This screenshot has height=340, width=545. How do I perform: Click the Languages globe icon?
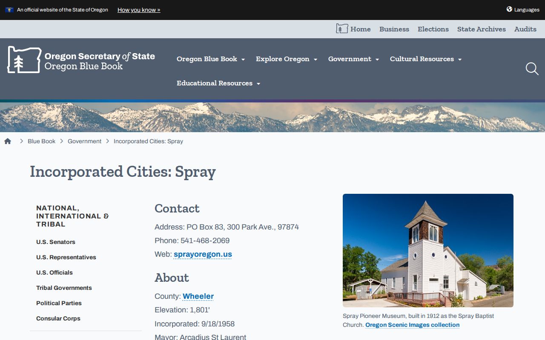click(x=509, y=9)
